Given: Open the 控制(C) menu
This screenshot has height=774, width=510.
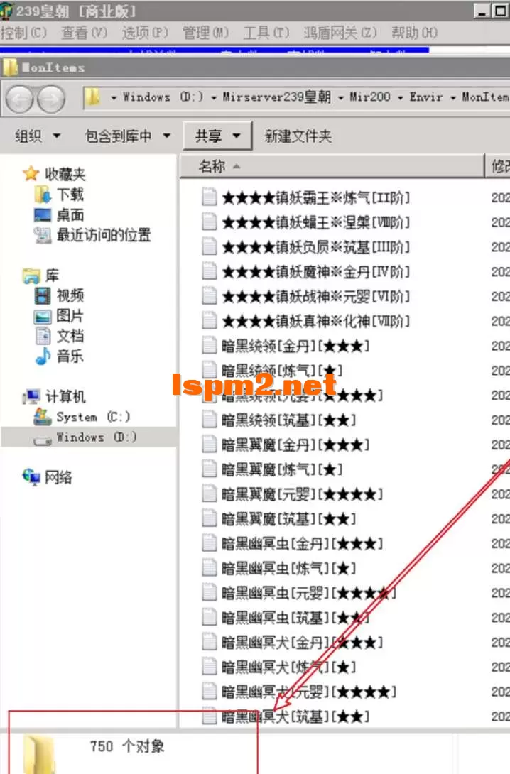Looking at the screenshot, I should pyautogui.click(x=23, y=33).
